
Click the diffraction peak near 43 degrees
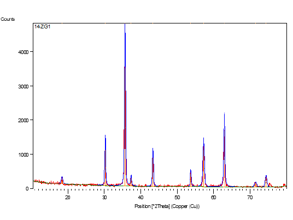pyautogui.click(x=153, y=167)
